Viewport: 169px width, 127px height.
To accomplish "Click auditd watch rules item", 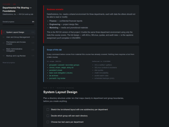I will [x=101, y=76].
